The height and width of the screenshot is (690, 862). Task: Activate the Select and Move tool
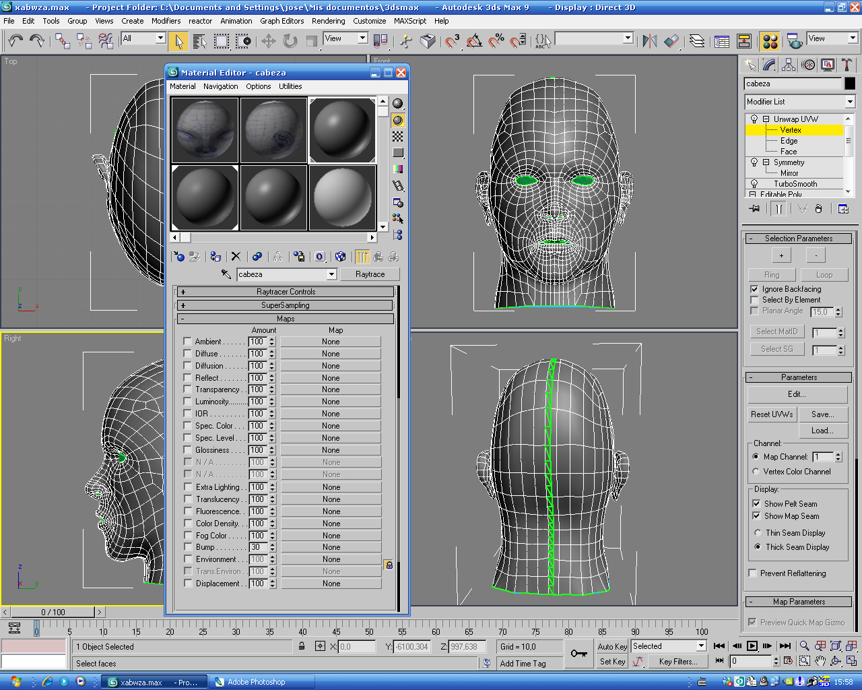click(269, 41)
